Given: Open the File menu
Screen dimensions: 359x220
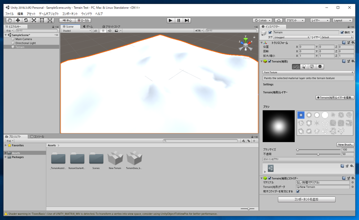Looking at the screenshot, I should click(9, 14).
